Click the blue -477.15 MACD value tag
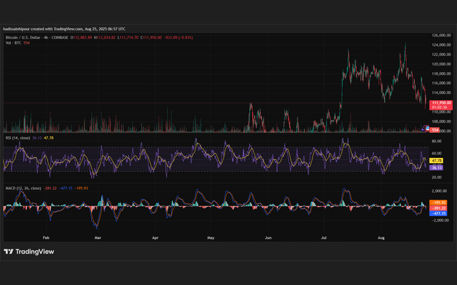 (438, 213)
